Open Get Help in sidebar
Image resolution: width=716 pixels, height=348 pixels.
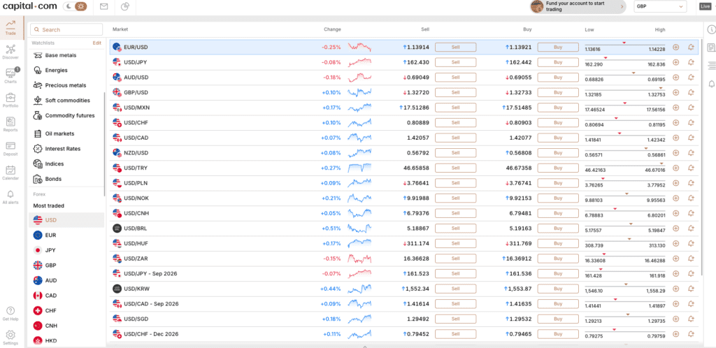point(10,313)
